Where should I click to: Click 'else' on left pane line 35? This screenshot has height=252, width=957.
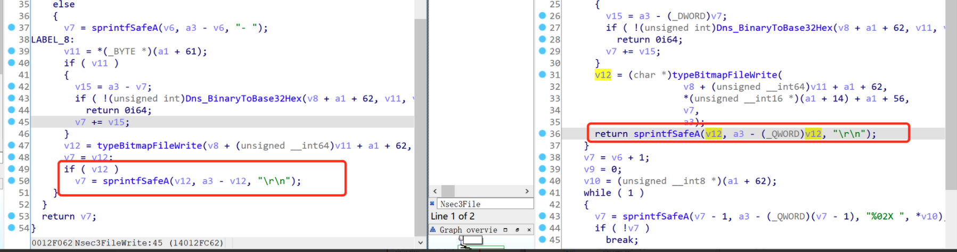[x=64, y=5]
